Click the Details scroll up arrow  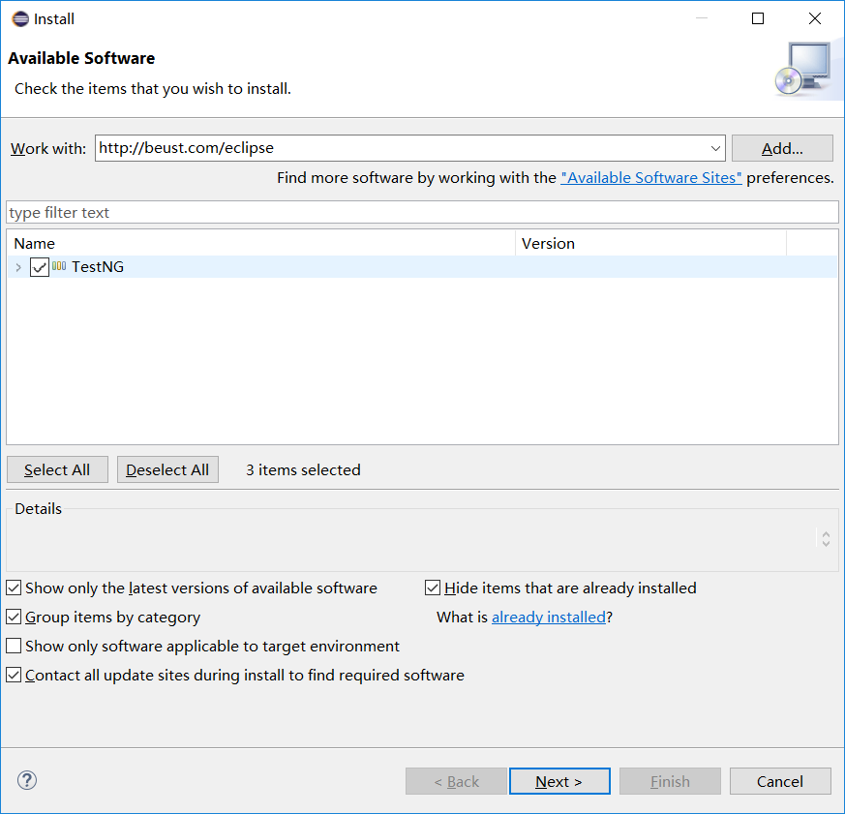(826, 533)
